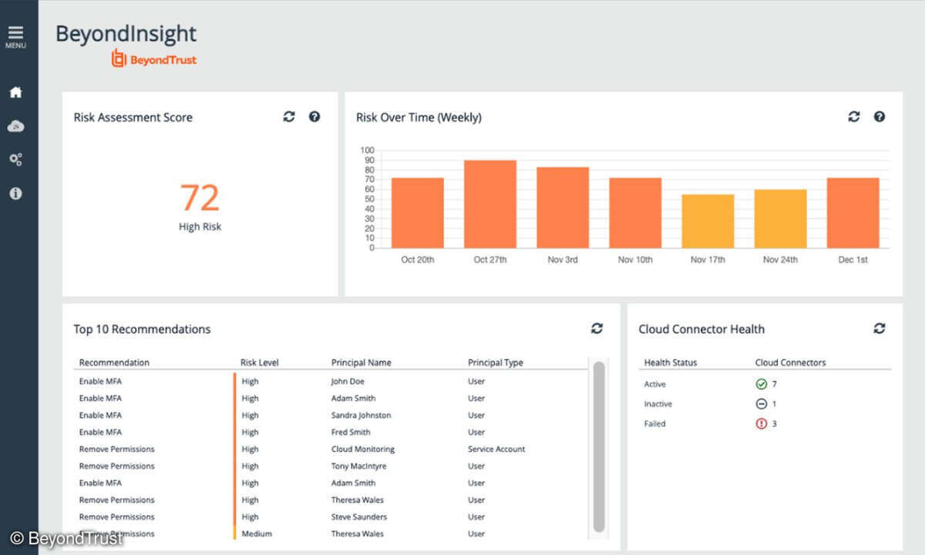Click the red Failed status warning icon
Screen dimensions: 925x555
click(x=762, y=424)
